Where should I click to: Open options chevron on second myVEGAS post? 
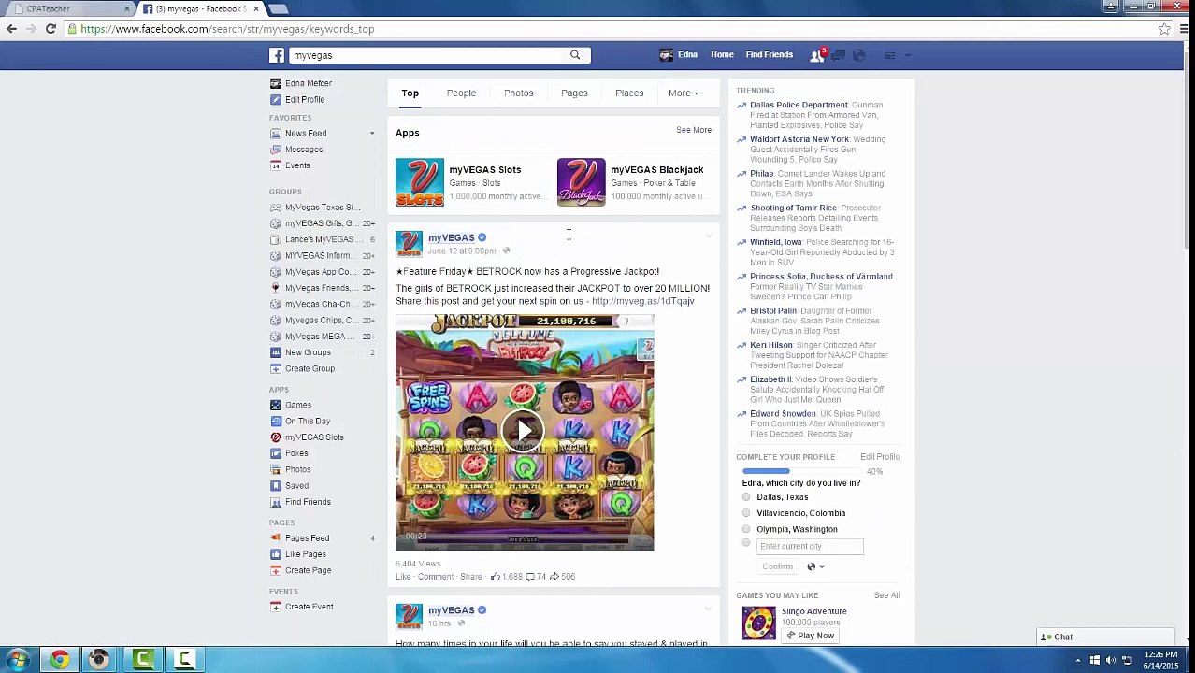(x=708, y=609)
